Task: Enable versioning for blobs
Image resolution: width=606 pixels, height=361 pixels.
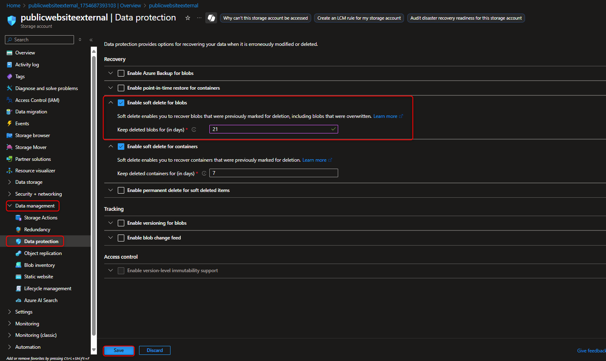Action: pyautogui.click(x=121, y=223)
